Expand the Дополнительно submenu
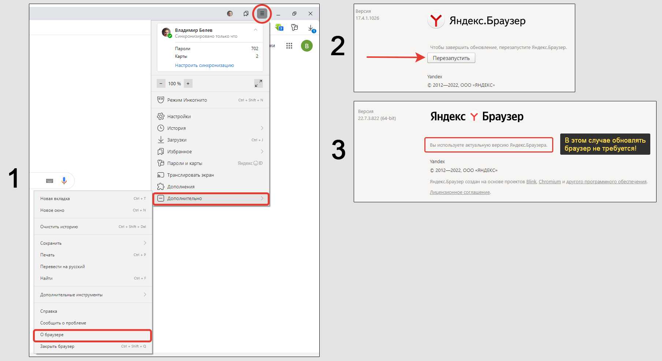This screenshot has width=662, height=361. (211, 198)
